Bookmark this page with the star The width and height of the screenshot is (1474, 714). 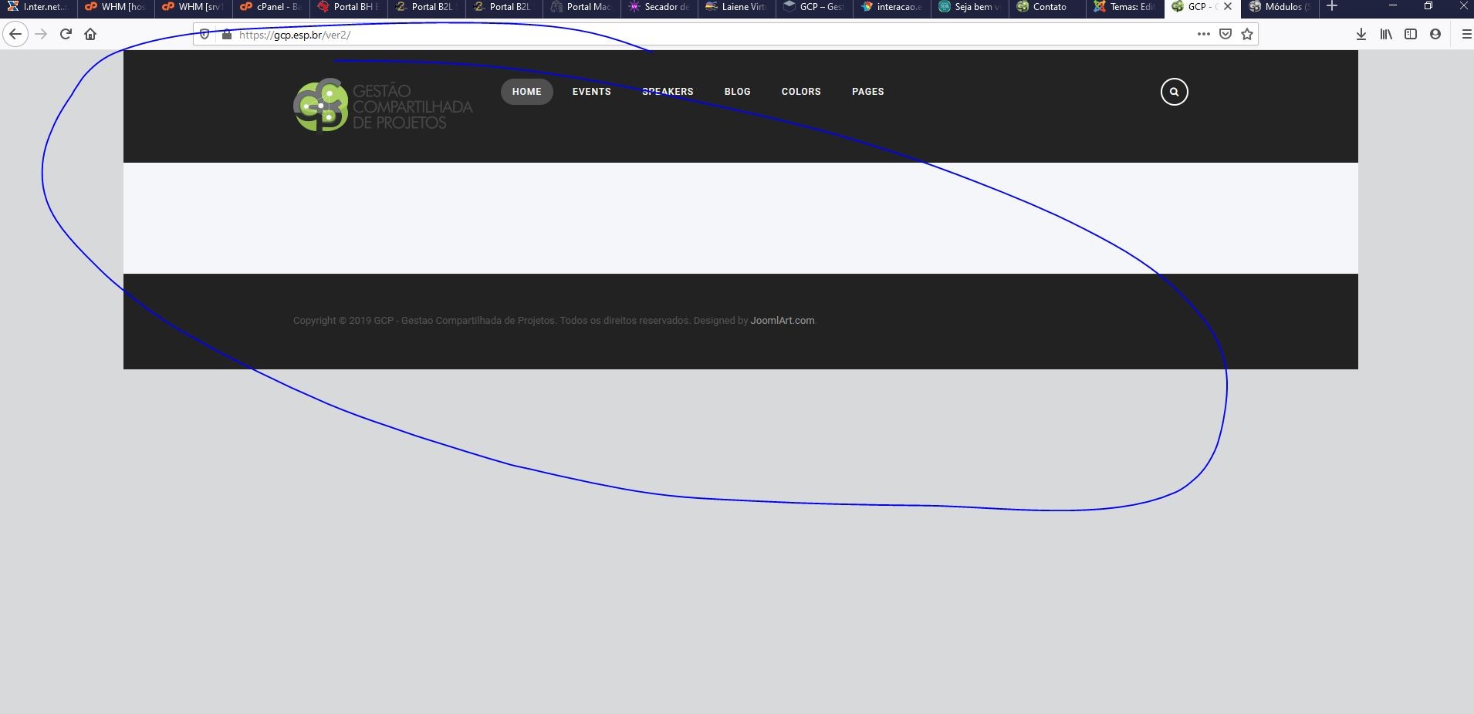tap(1247, 34)
